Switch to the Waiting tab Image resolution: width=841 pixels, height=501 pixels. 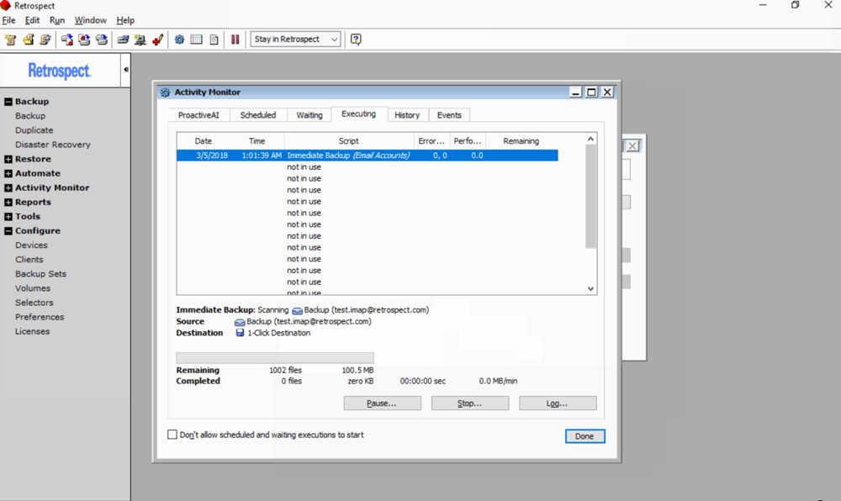pos(309,115)
